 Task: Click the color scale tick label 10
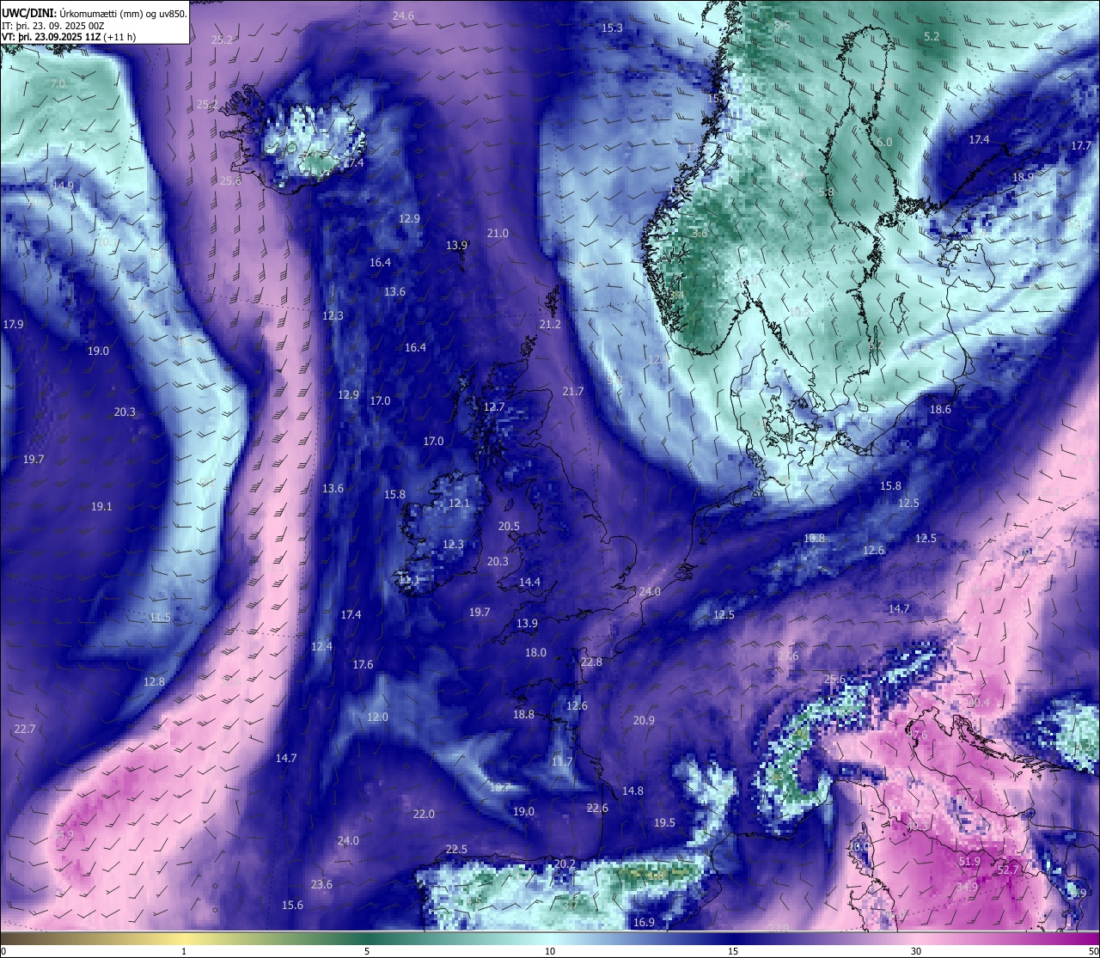tap(550, 951)
